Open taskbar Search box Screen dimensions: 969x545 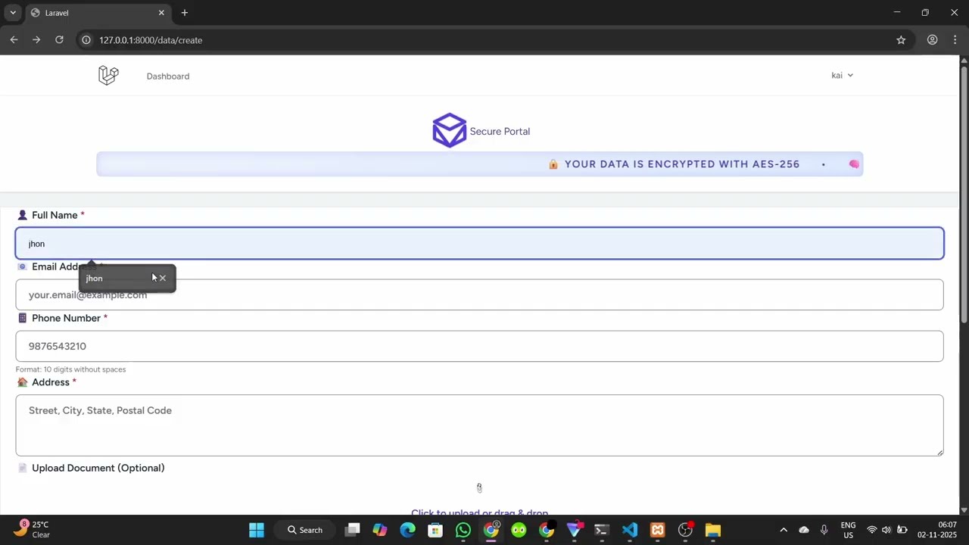pos(305,530)
